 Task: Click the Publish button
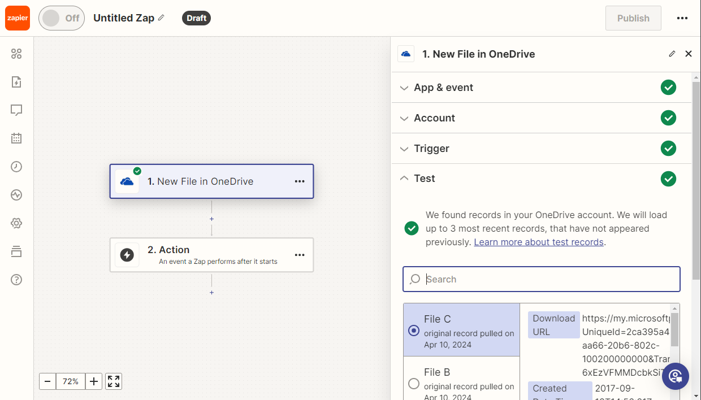(x=633, y=18)
